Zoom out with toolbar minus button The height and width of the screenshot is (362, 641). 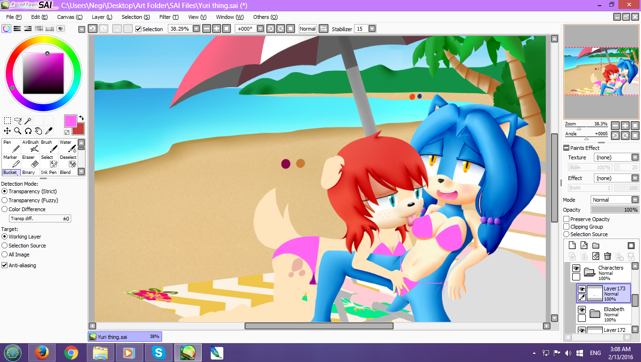click(x=206, y=29)
